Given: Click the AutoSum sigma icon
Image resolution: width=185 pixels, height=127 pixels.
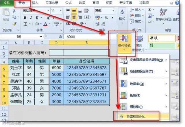Looking at the screenshot, I should [x=150, y=10].
